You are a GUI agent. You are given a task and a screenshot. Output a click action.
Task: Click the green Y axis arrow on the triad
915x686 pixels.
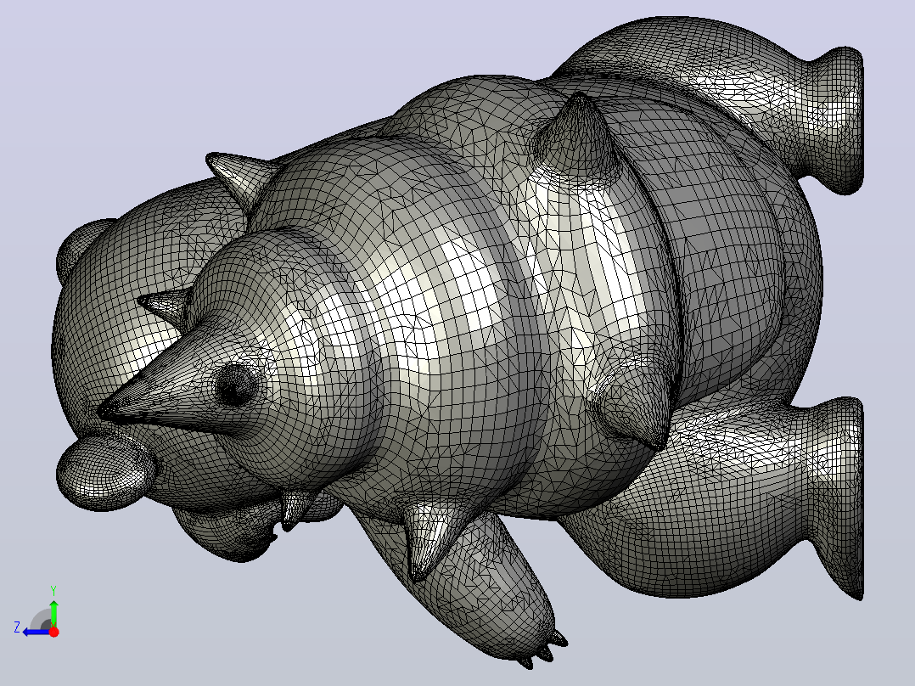click(53, 614)
